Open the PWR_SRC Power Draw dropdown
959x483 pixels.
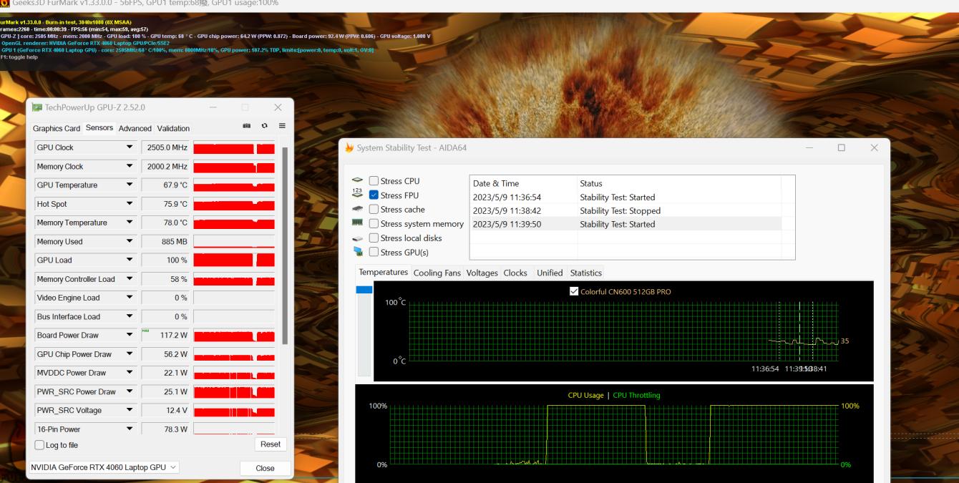[x=130, y=391]
